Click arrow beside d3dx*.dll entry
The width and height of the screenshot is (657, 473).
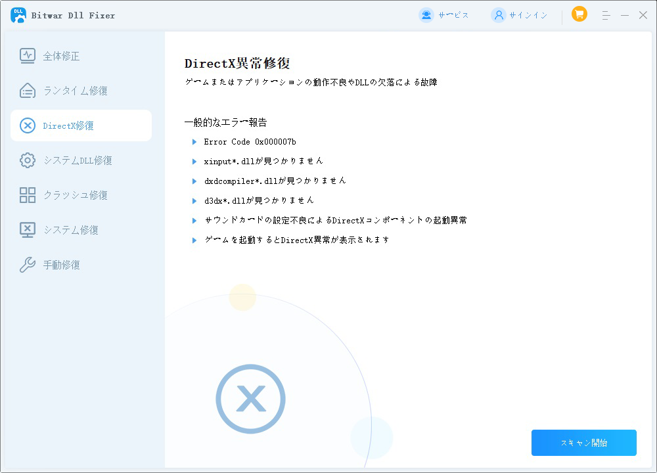(x=194, y=201)
